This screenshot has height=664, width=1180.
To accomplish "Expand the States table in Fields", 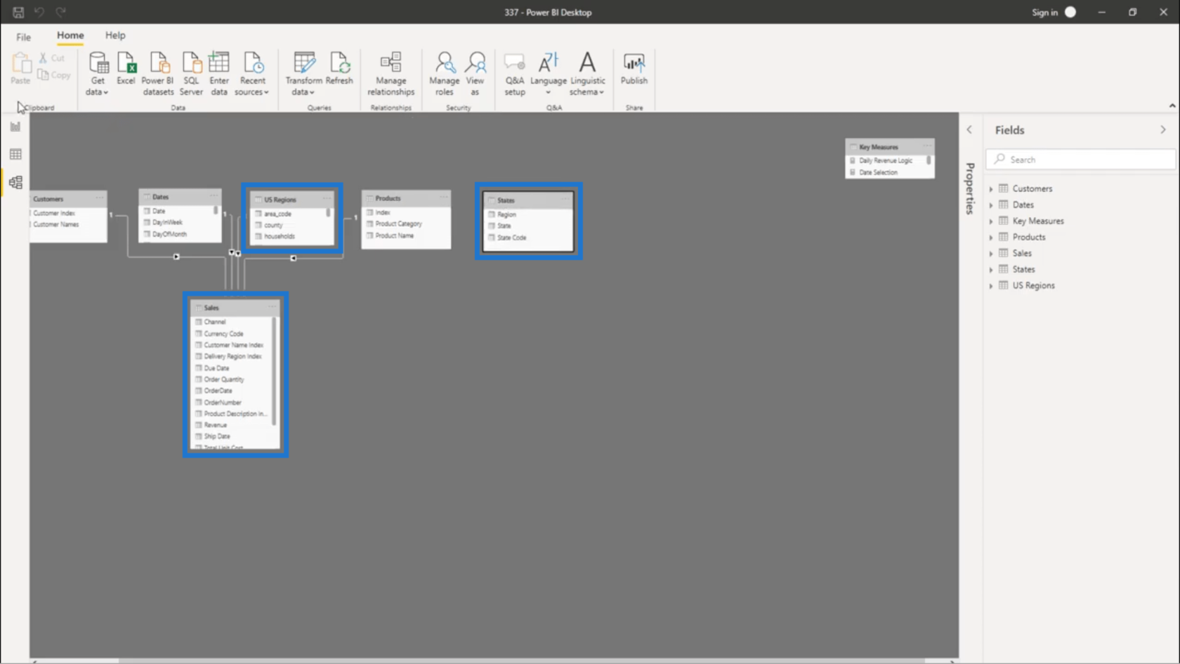I will 991,270.
